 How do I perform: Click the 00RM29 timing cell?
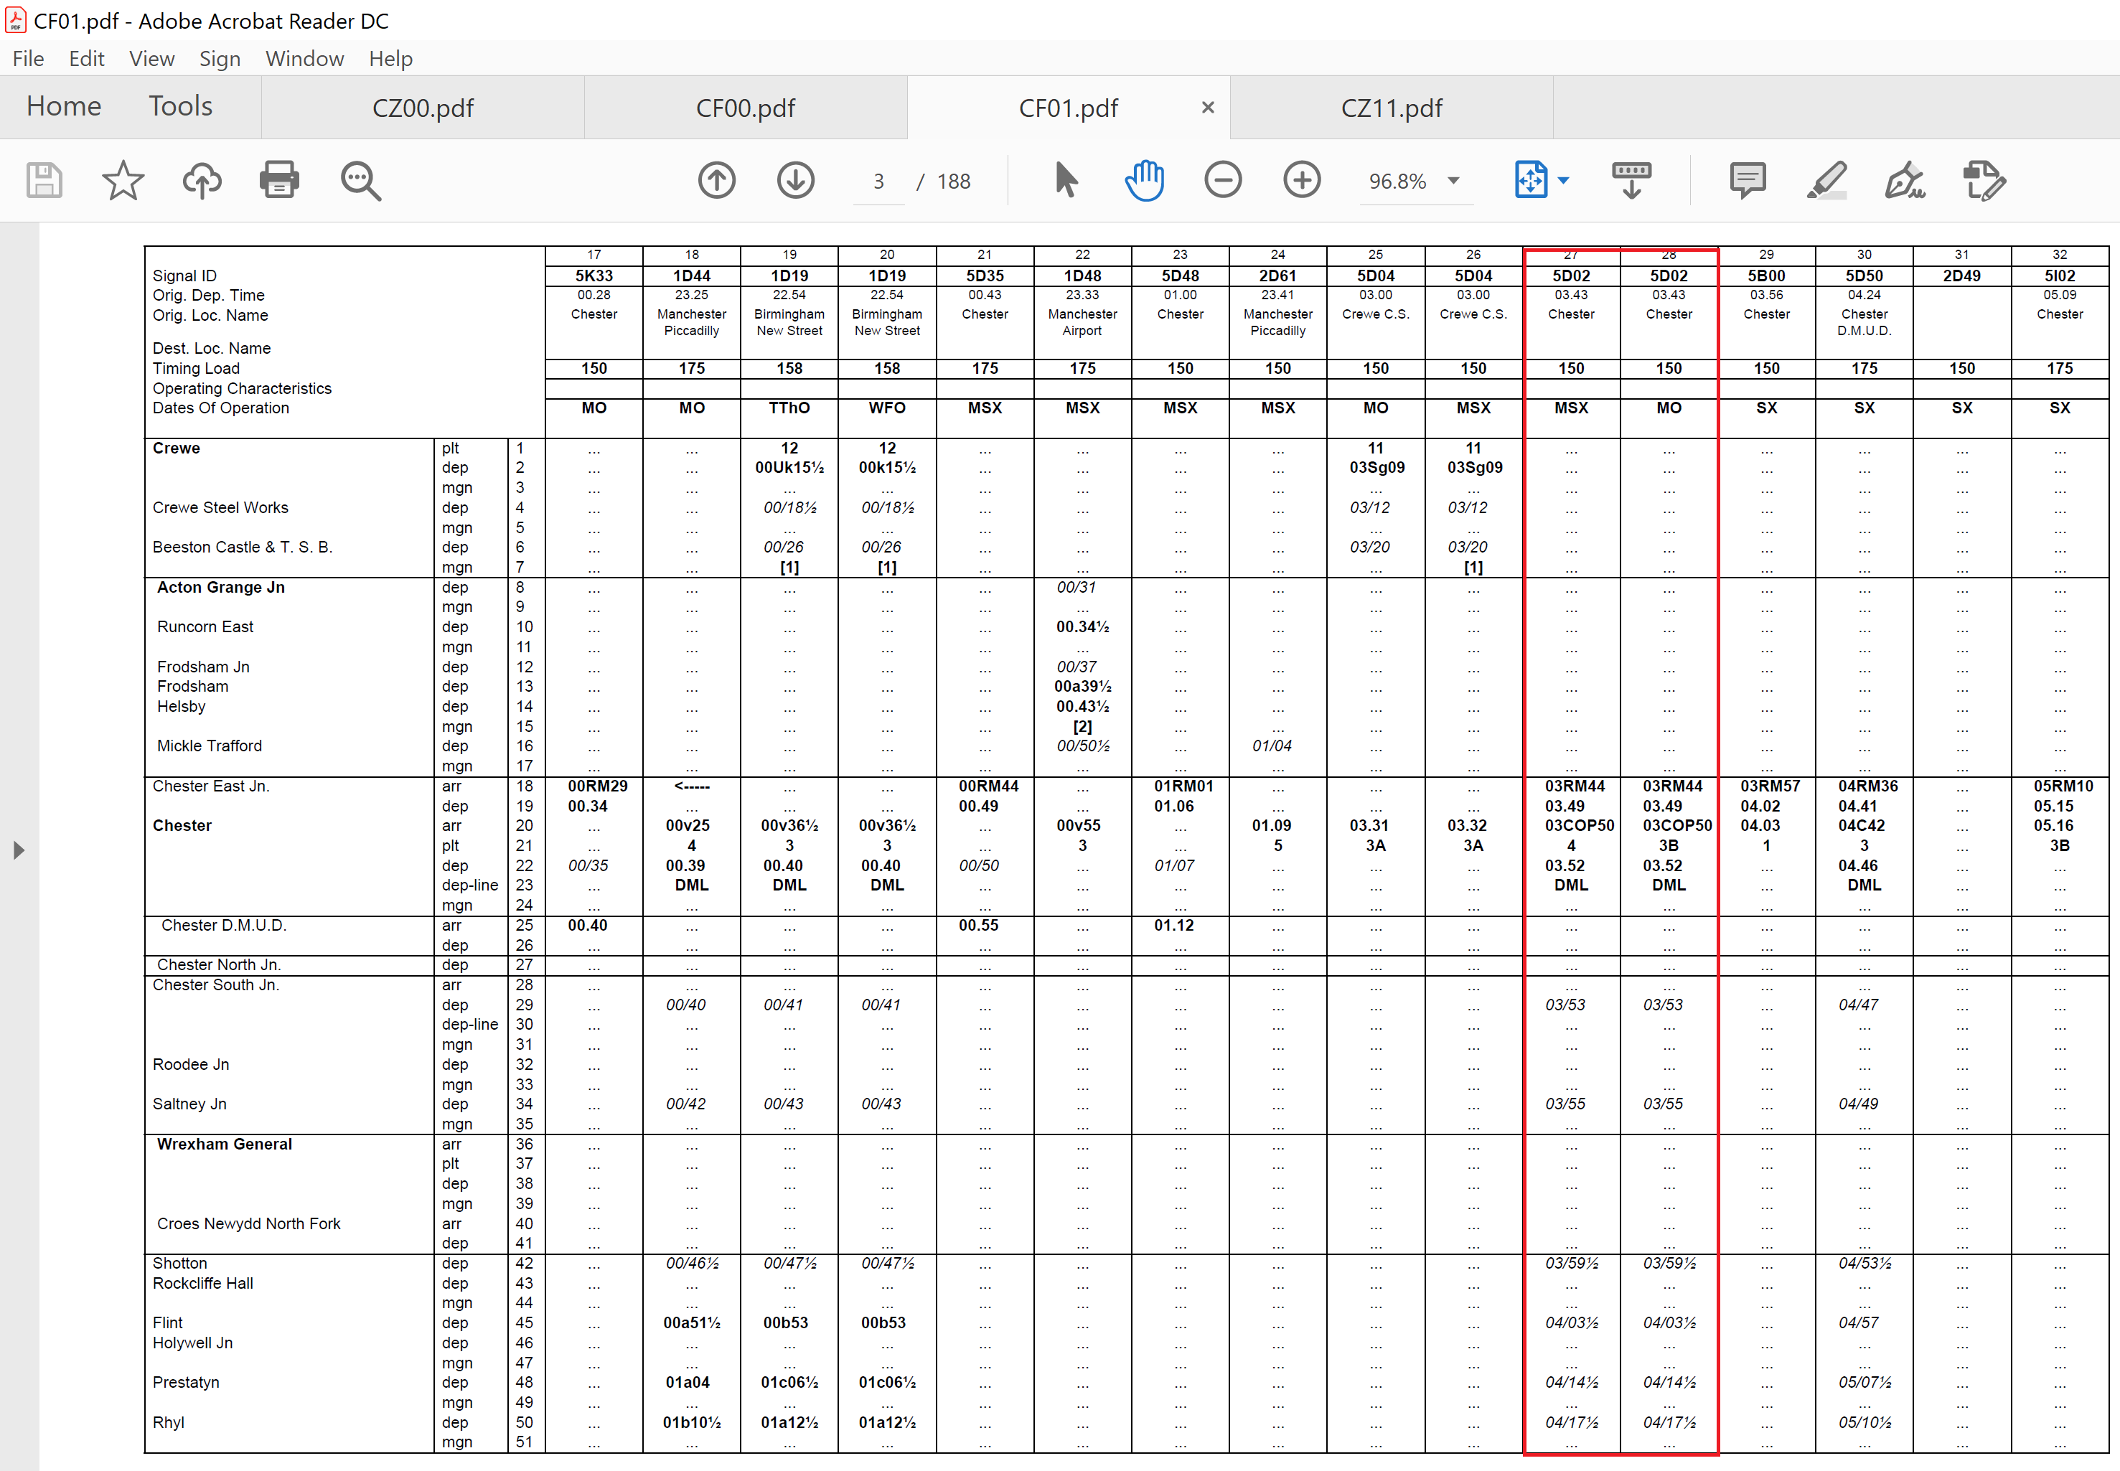(x=599, y=786)
